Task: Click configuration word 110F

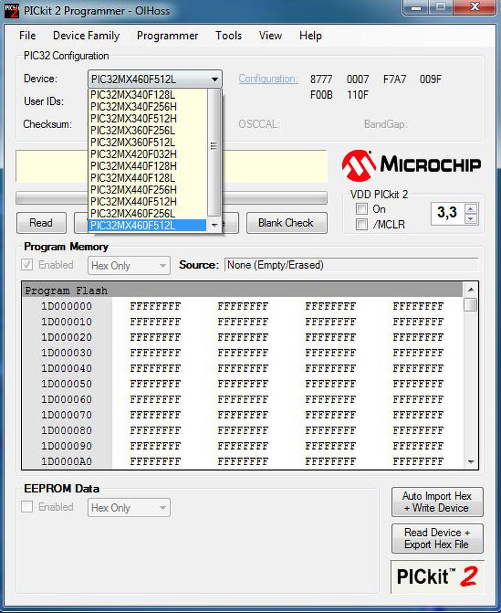Action: [357, 95]
